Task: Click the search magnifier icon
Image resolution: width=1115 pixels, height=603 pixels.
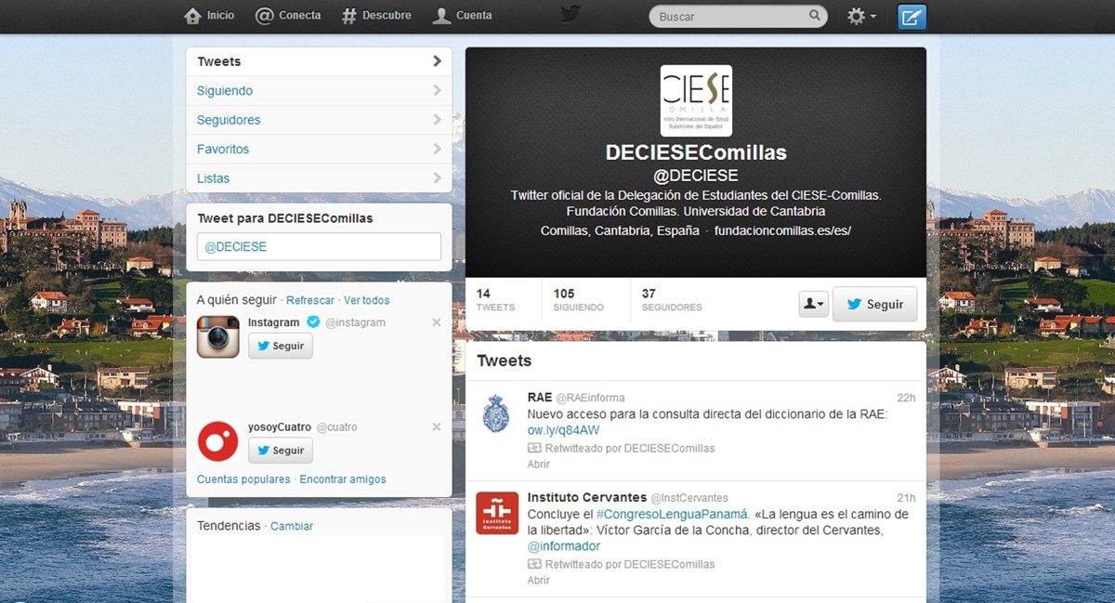Action: pos(815,16)
